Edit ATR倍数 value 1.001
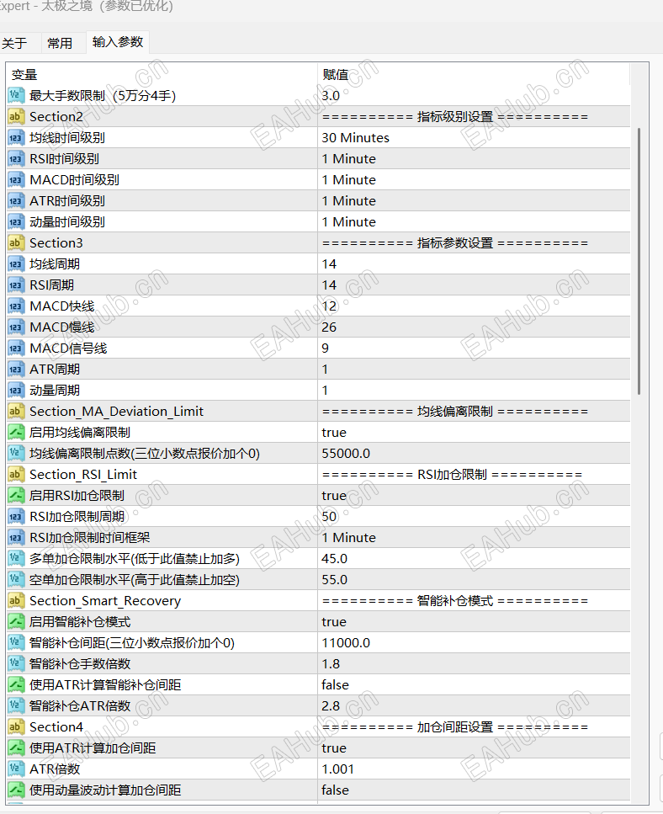The image size is (663, 814). point(474,769)
